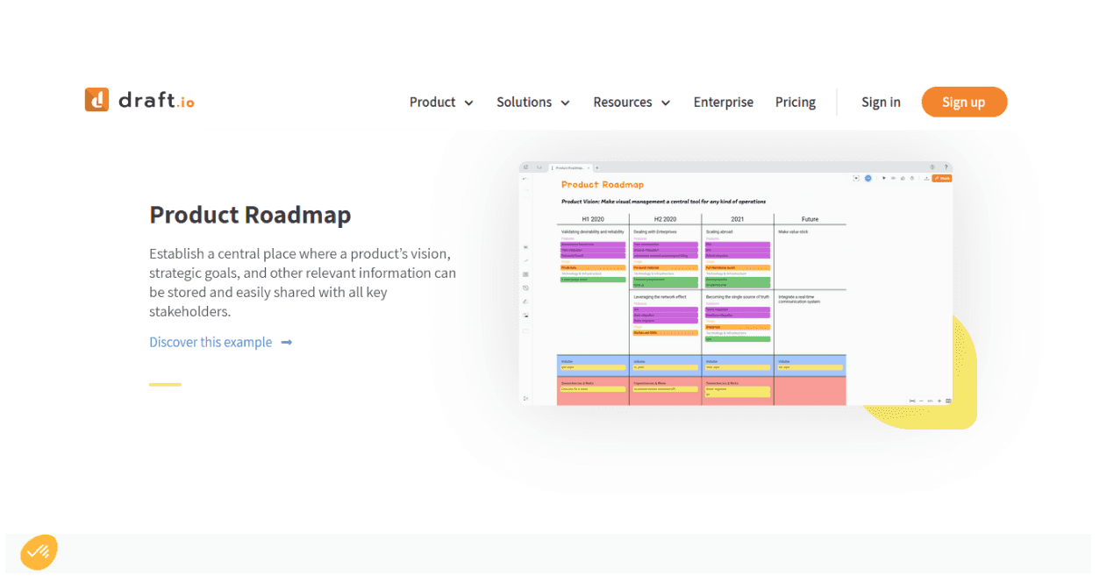Image resolution: width=1107 pixels, height=582 pixels.
Task: Click the zoom in plus icon
Action: point(939,401)
